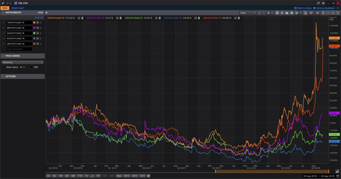341x179 pixels.
Task: Export the chart to Excel icon
Action: (296, 13)
